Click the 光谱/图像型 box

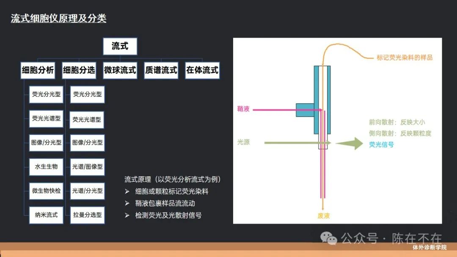coord(87,167)
